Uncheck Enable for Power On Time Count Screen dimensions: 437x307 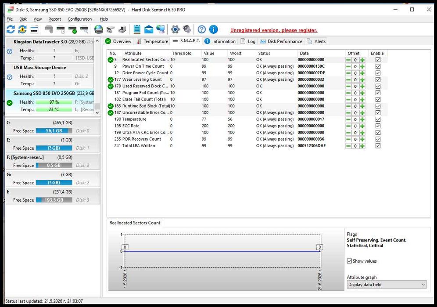click(378, 66)
